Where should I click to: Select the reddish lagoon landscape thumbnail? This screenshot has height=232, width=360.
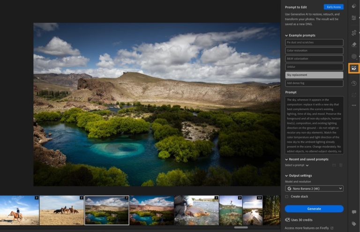tap(151, 210)
